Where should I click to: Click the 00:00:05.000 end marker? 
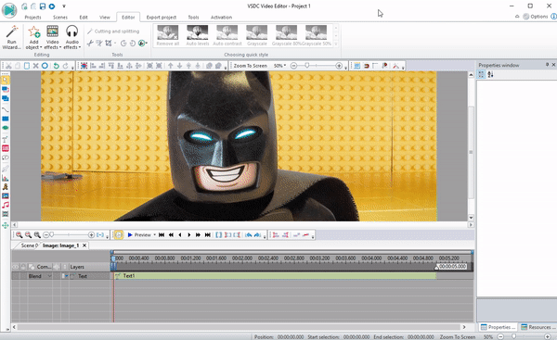[452, 266]
